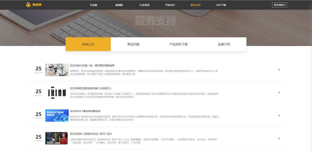Switch to the 新闻公告 tab

tap(88, 44)
